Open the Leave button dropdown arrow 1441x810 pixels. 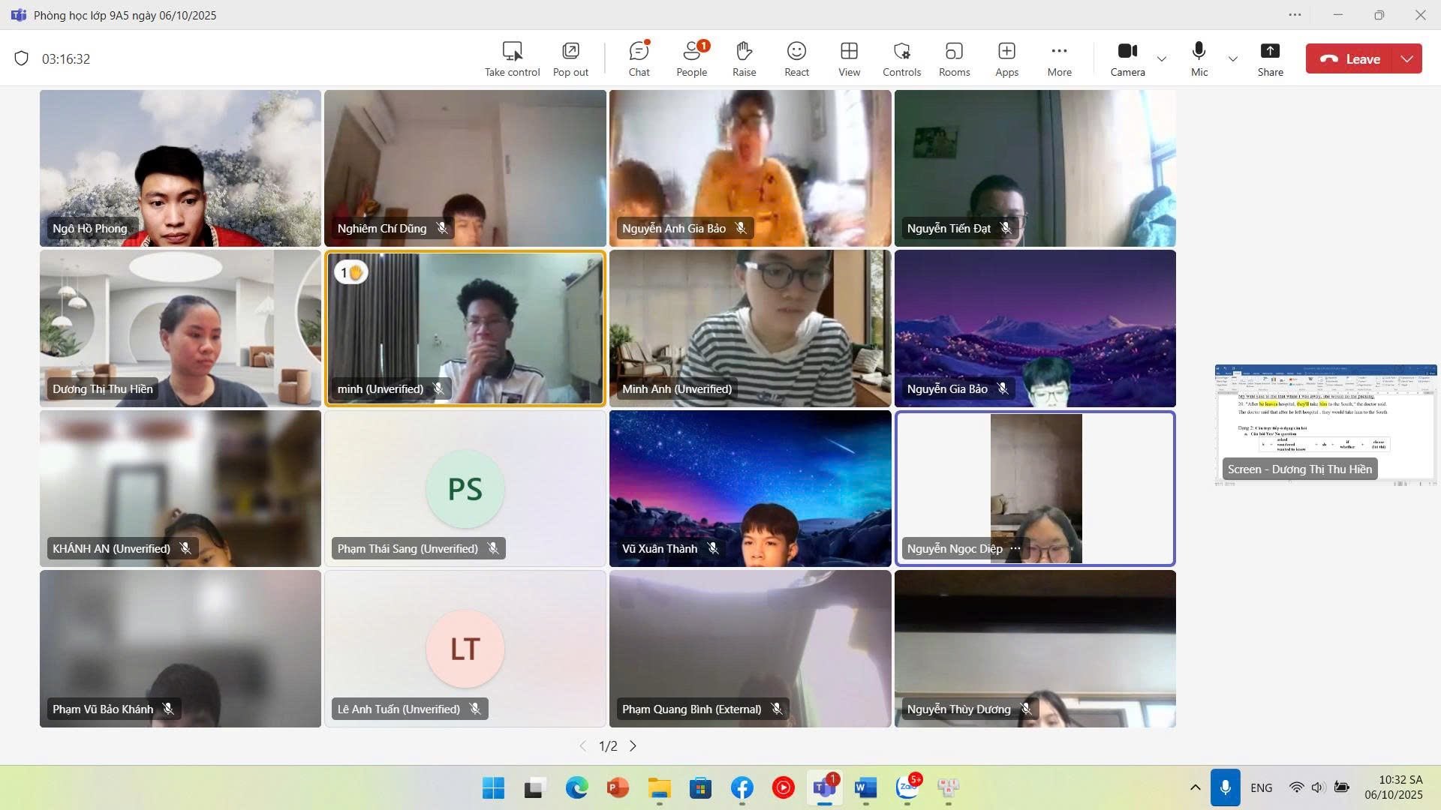pos(1407,58)
